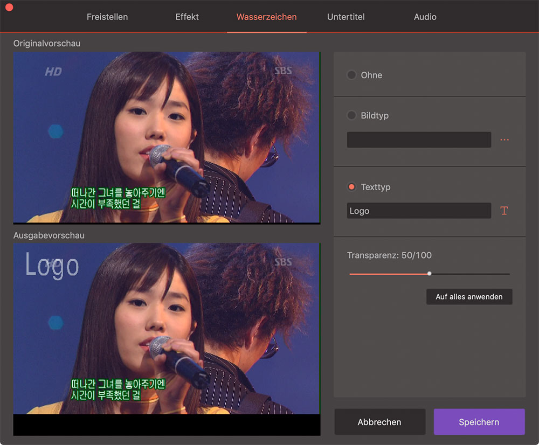Click the Originalvorschau video preview

(x=167, y=138)
